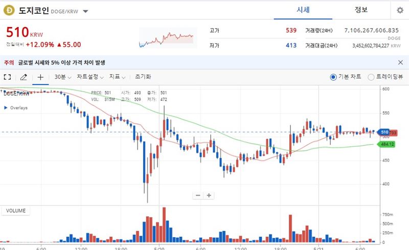Zoom in the chart with plus
Viewport: 409px width, 250px height.
click(x=209, y=195)
